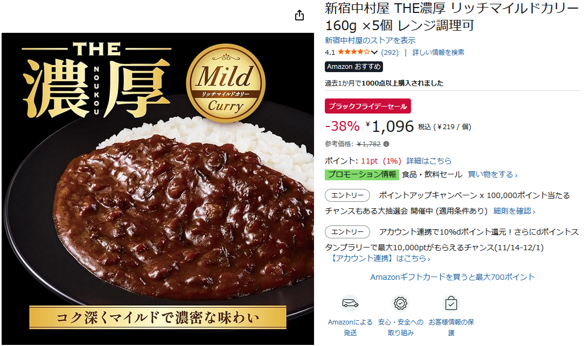This screenshot has width=586, height=346.
Task: Click the shopping bag privacy icon
Action: (451, 303)
